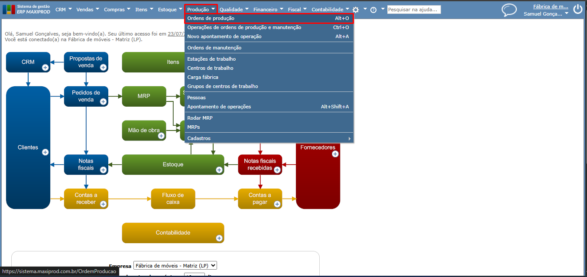This screenshot has height=277, width=587.
Task: Open the Samuel Gonça... user dropdown
Action: coord(546,14)
